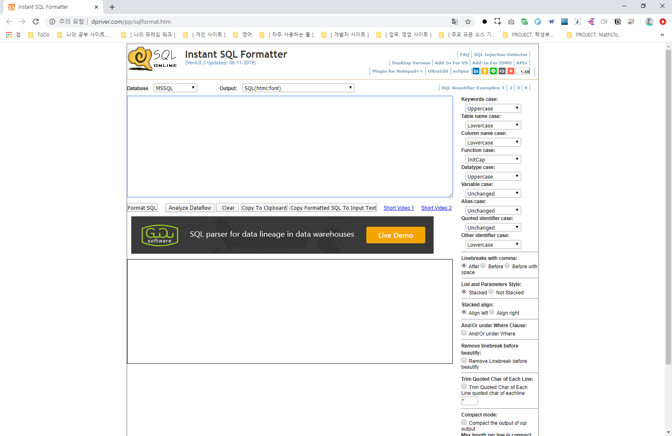Click the red update arrow icon
Screen dimensions: 672x436
[663, 22]
